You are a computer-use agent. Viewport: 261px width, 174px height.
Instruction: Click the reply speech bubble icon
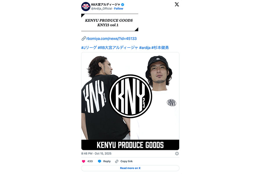click(99, 161)
